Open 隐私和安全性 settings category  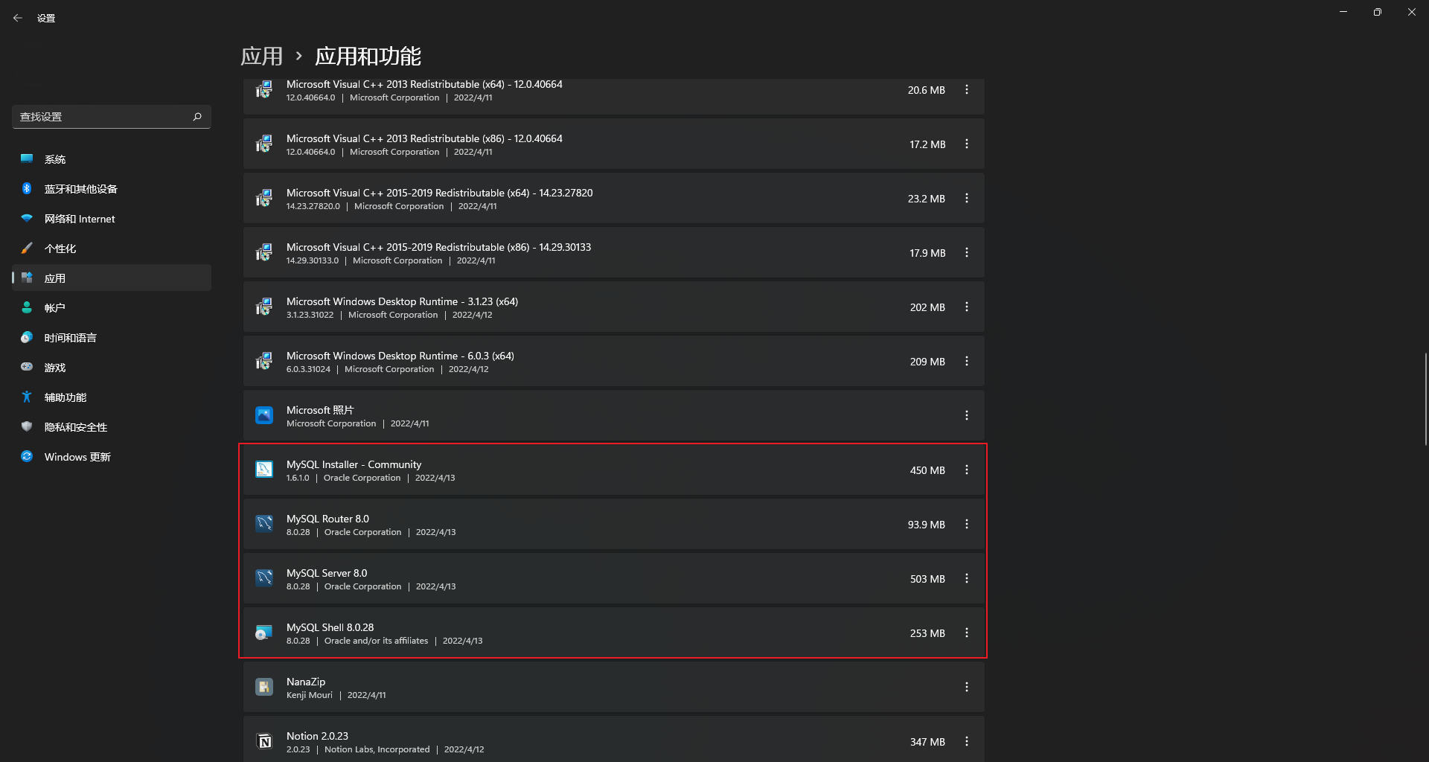point(112,427)
